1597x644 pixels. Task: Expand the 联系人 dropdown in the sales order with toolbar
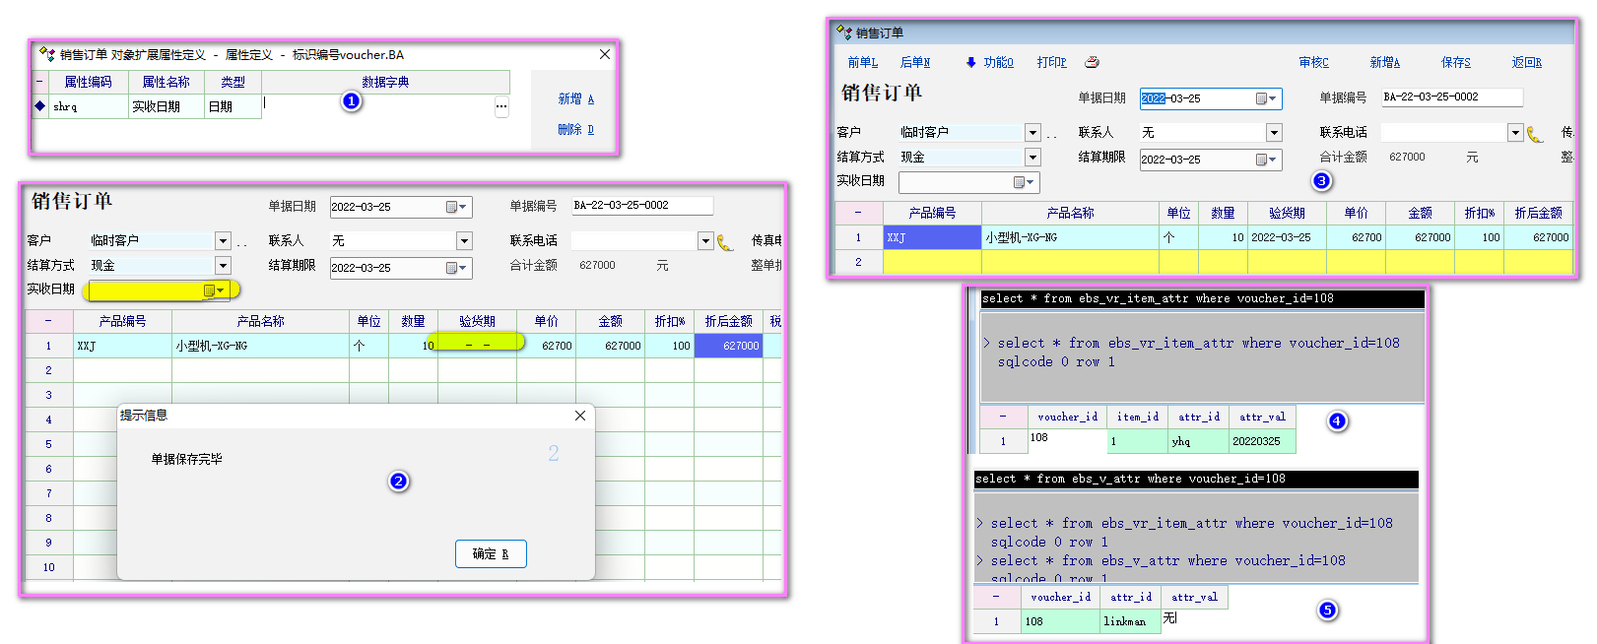[1274, 132]
